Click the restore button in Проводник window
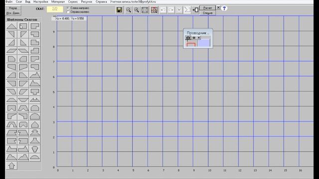The image size is (319, 179). click(x=194, y=38)
